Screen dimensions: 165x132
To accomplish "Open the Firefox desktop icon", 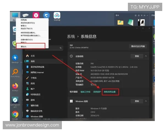I will pos(15,87).
